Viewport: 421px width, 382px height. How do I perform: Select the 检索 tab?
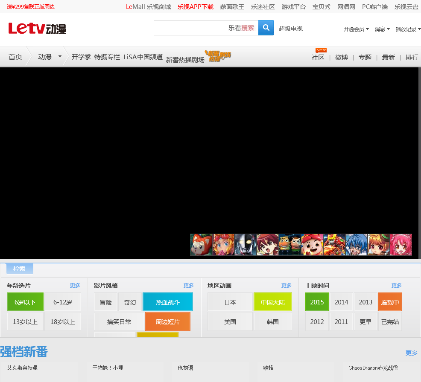tap(20, 269)
